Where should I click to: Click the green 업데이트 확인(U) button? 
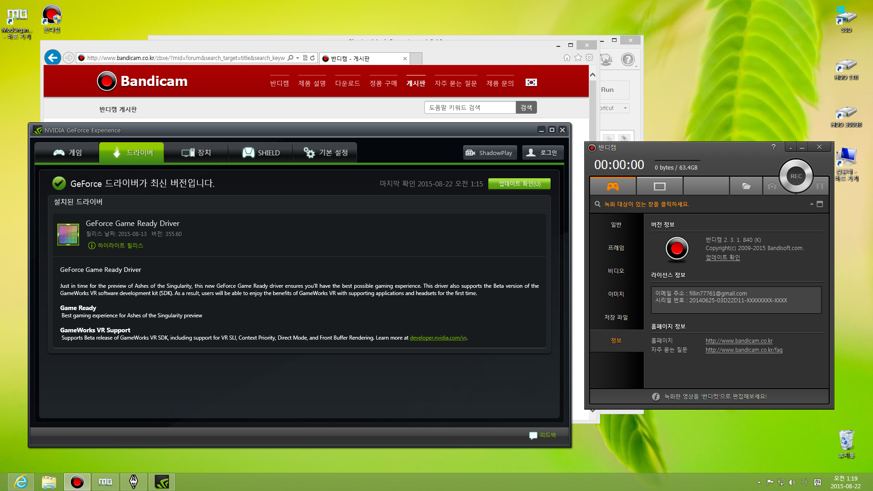point(519,184)
